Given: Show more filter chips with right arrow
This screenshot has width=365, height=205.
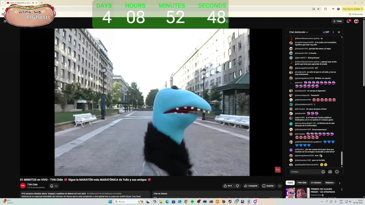Looking at the screenshot, I should [339, 183].
